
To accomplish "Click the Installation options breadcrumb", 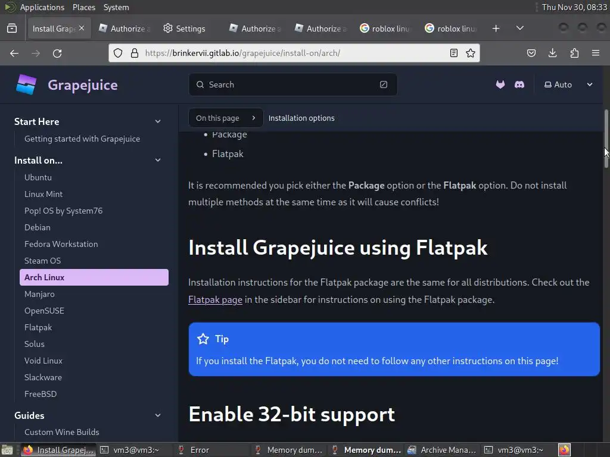I will point(301,118).
